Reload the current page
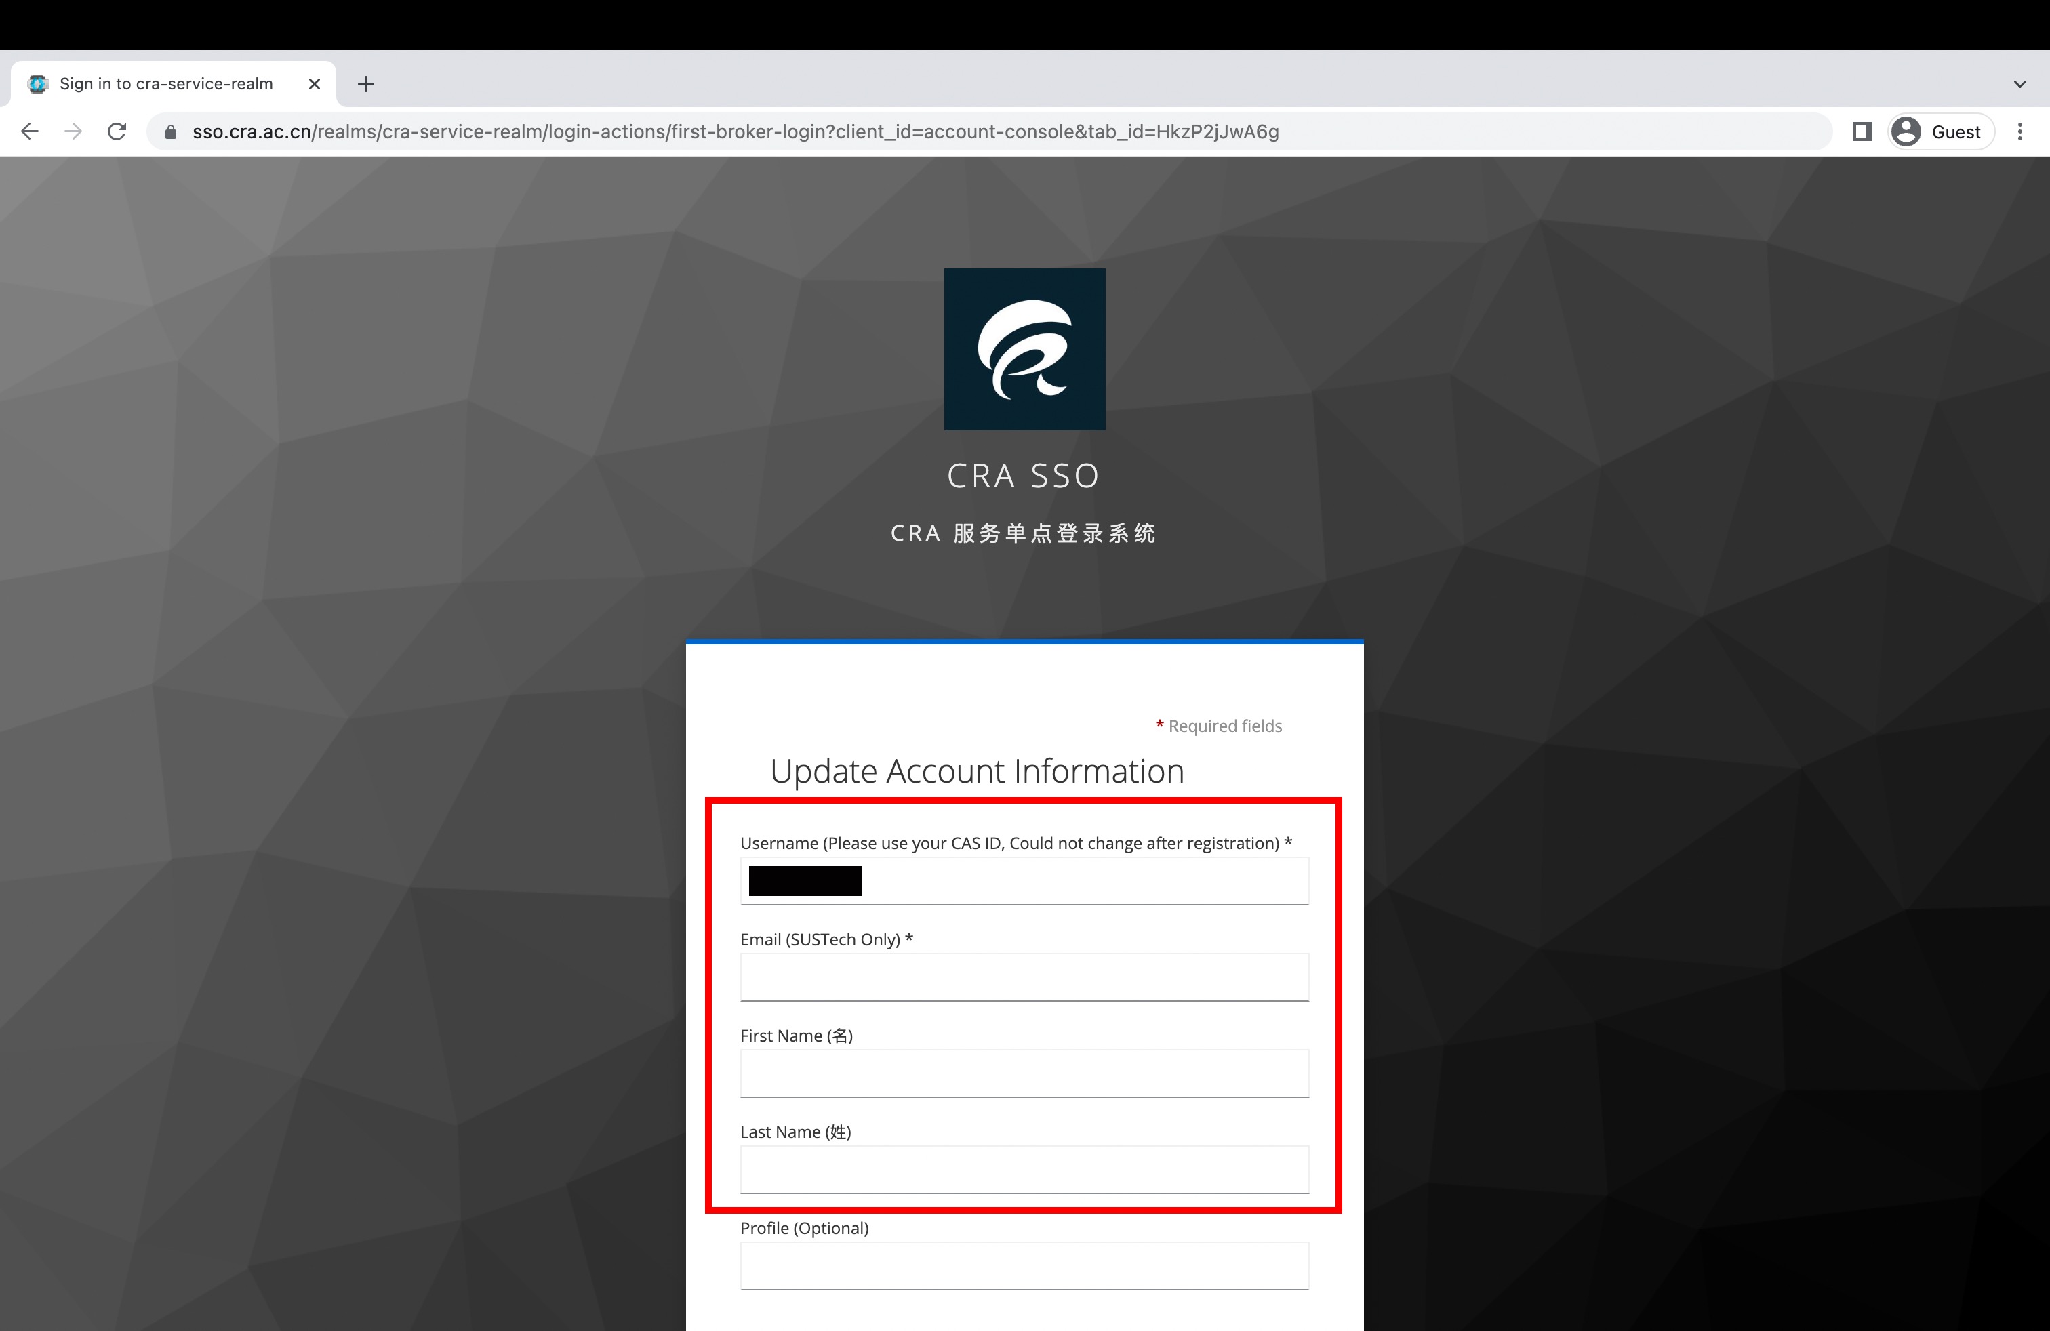This screenshot has width=2050, height=1331. 117,131
